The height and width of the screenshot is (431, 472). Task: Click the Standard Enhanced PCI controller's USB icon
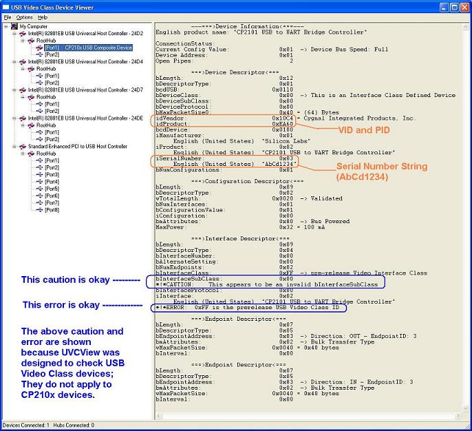(23, 147)
